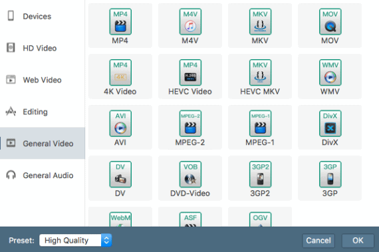Open the Web Video category
The height and width of the screenshot is (252, 379).
pos(43,80)
